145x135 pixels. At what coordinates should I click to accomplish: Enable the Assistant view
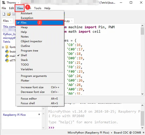point(40,13)
